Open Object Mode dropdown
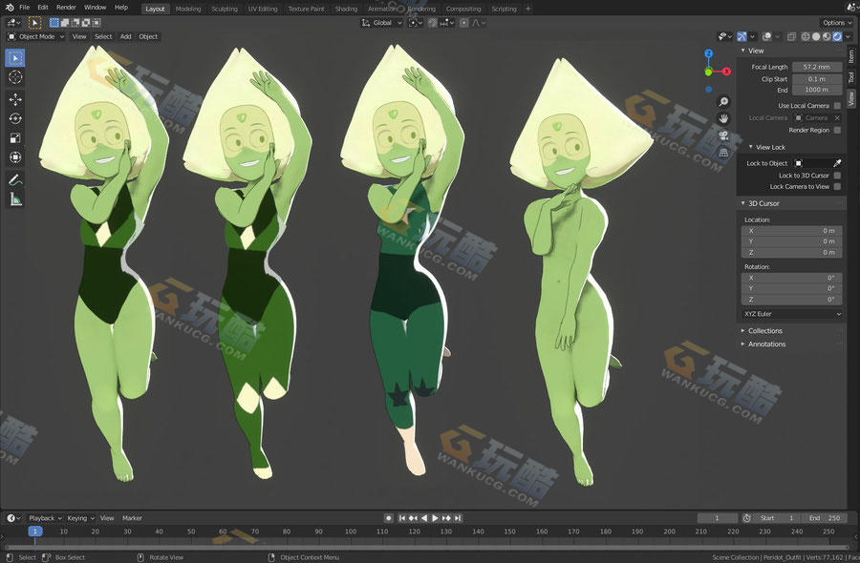 [x=36, y=36]
